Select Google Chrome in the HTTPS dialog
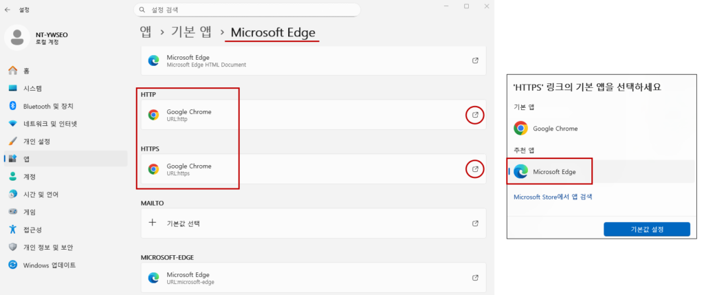The width and height of the screenshot is (704, 295). coord(554,129)
